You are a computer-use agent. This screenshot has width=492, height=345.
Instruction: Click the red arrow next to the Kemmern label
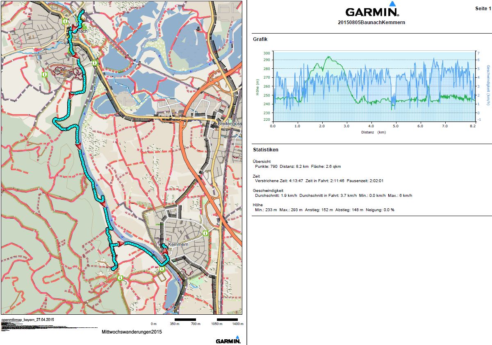pos(165,251)
